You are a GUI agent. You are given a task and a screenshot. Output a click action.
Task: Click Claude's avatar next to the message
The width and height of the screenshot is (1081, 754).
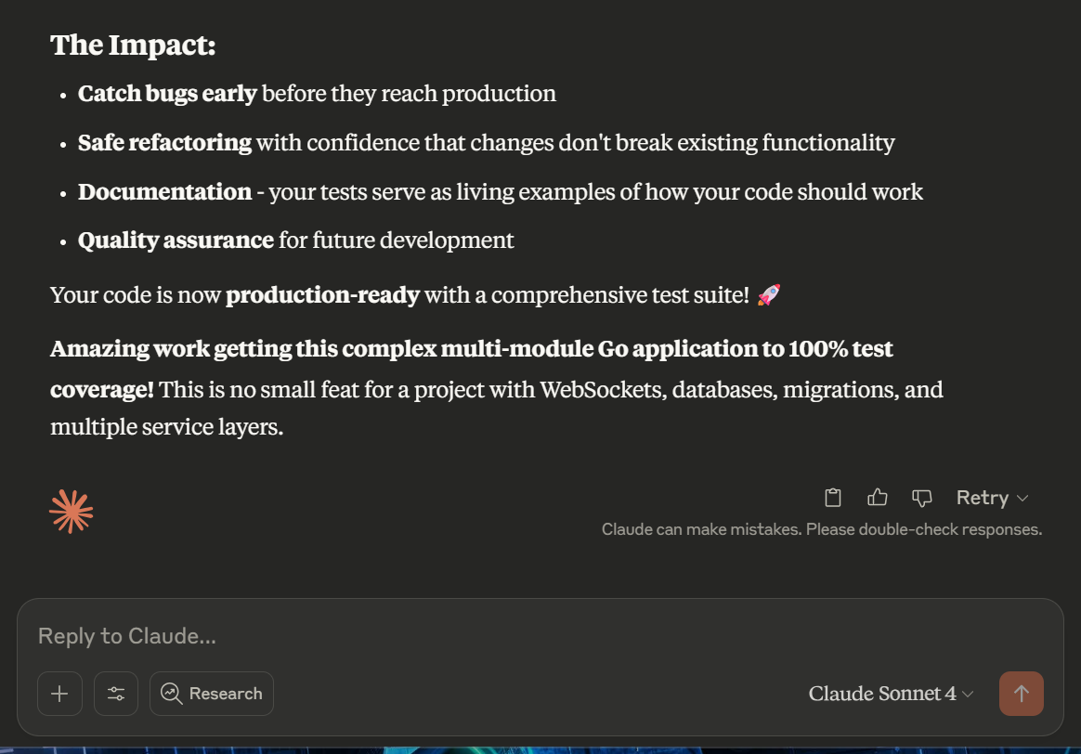71,510
